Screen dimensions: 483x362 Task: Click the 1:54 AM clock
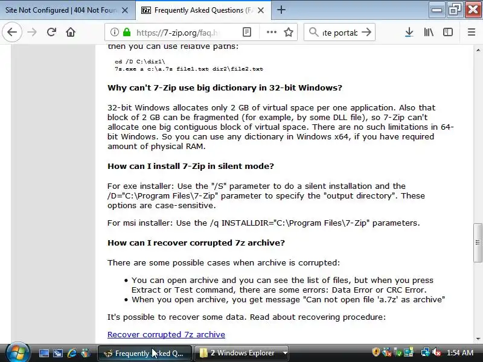click(460, 353)
